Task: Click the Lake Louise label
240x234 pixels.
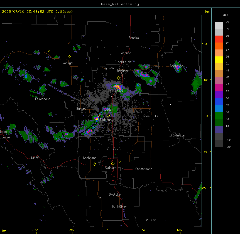Action: (5, 135)
